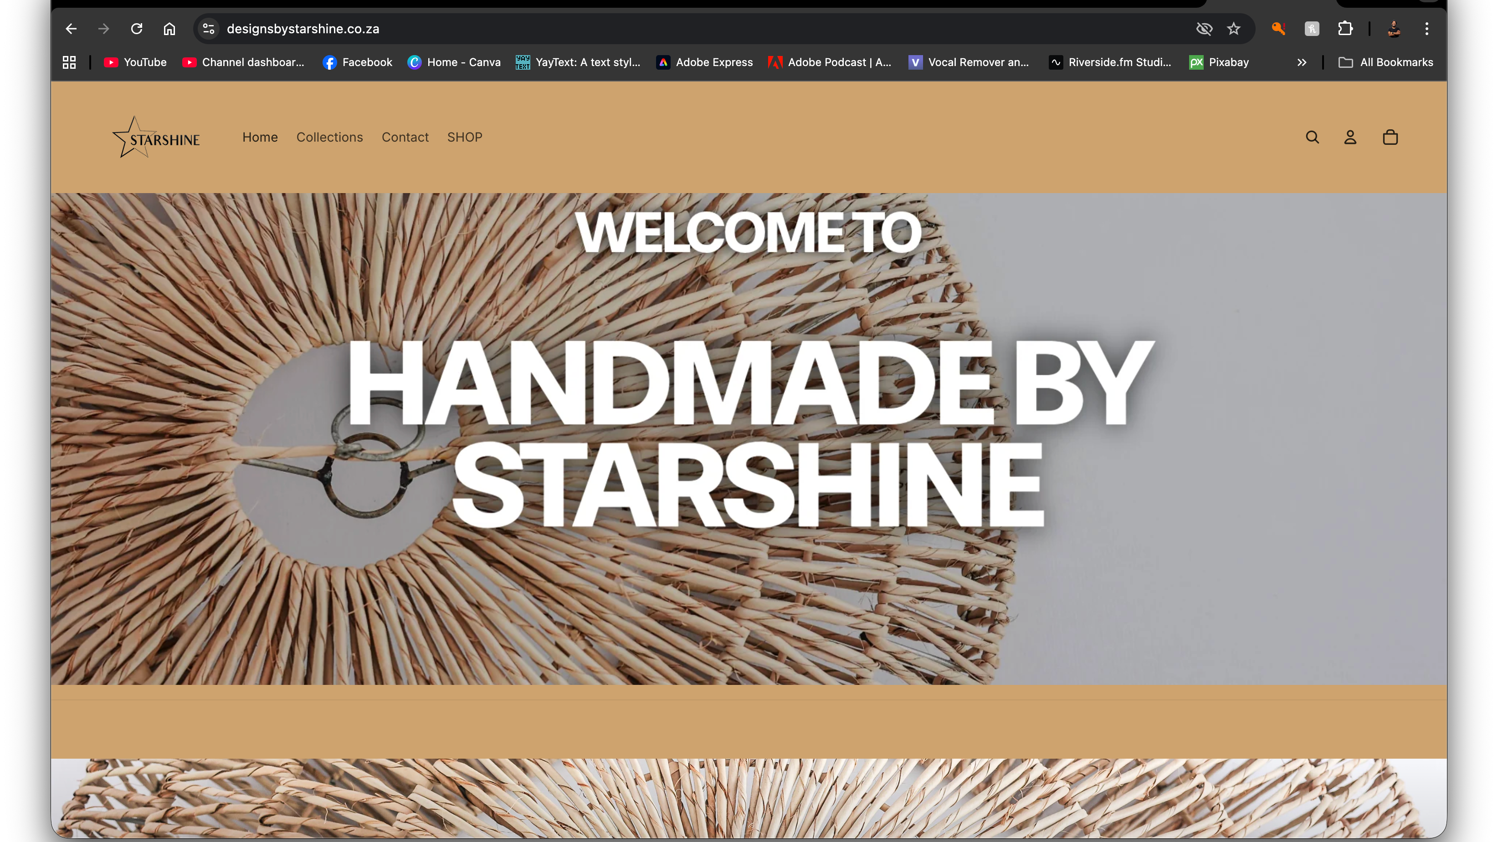Click the orange key extension icon
The width and height of the screenshot is (1498, 842).
[x=1278, y=29]
